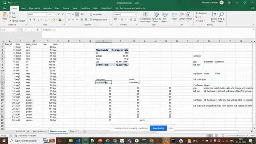Click the Undo arrow in title bar

10,3
